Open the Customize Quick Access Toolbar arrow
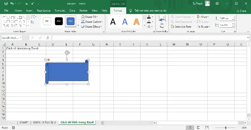The width and height of the screenshot is (251, 130). point(38,4)
